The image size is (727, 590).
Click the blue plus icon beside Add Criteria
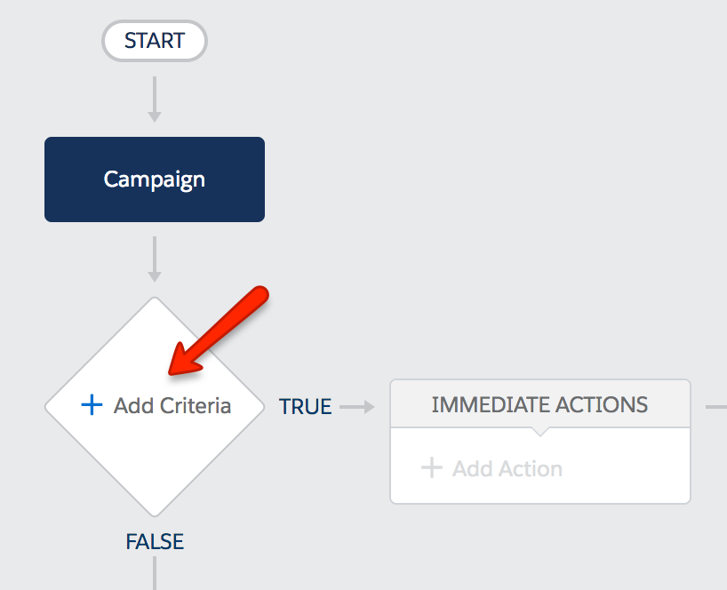click(92, 404)
